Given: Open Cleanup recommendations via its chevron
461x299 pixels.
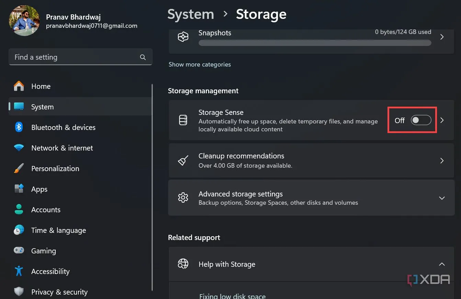Looking at the screenshot, I should coord(442,160).
